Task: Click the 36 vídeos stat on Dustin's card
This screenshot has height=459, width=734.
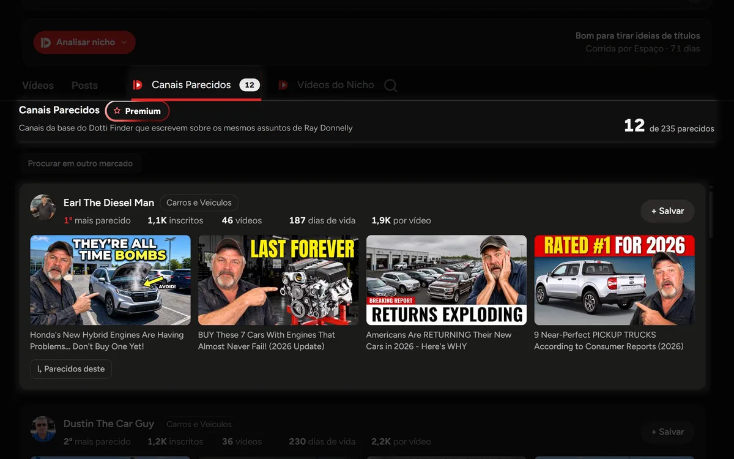Action: [242, 441]
